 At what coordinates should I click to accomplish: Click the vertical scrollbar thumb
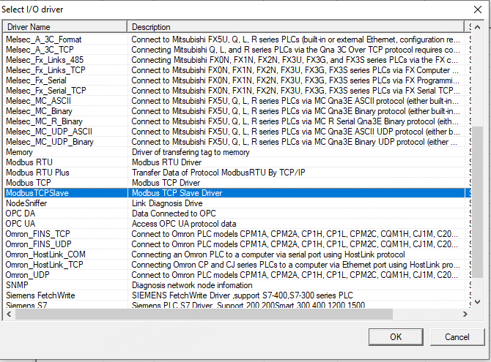click(x=477, y=202)
